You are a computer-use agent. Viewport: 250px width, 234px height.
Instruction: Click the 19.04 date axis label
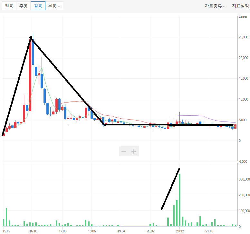click(121, 231)
